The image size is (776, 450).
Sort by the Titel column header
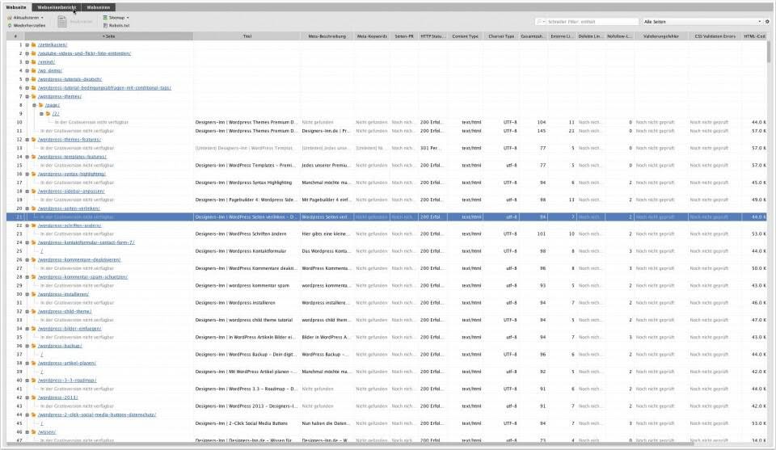click(x=247, y=36)
